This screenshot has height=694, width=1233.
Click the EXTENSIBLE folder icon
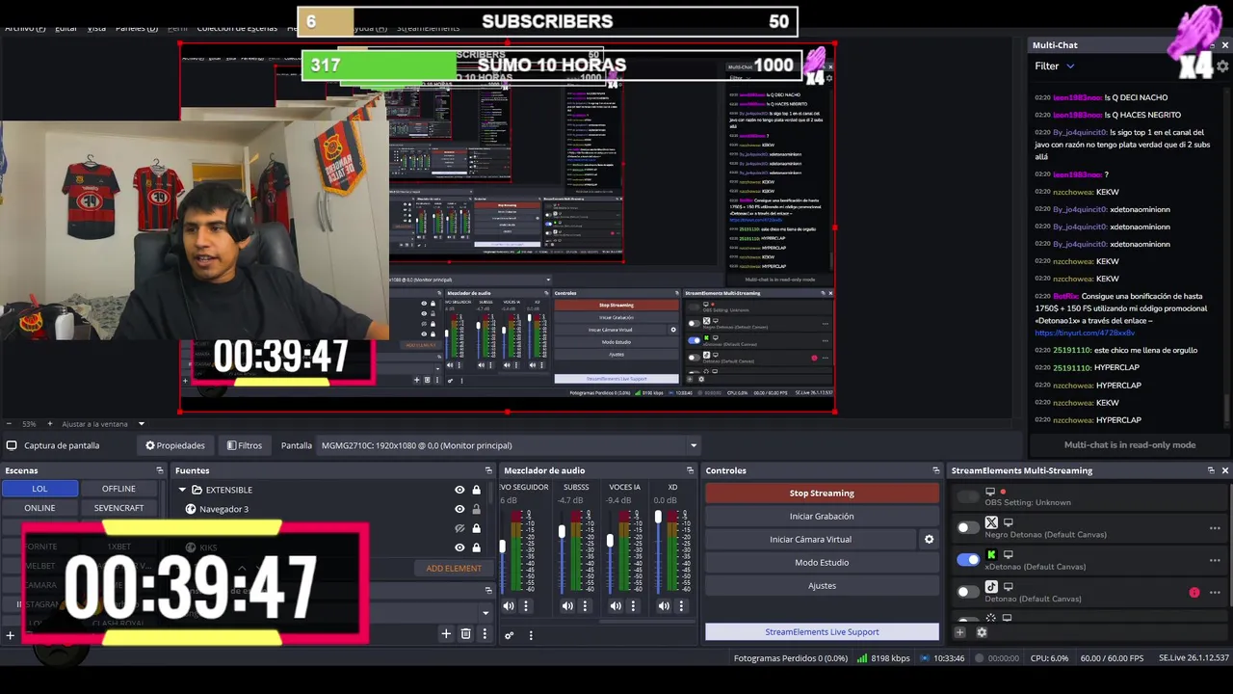(197, 490)
